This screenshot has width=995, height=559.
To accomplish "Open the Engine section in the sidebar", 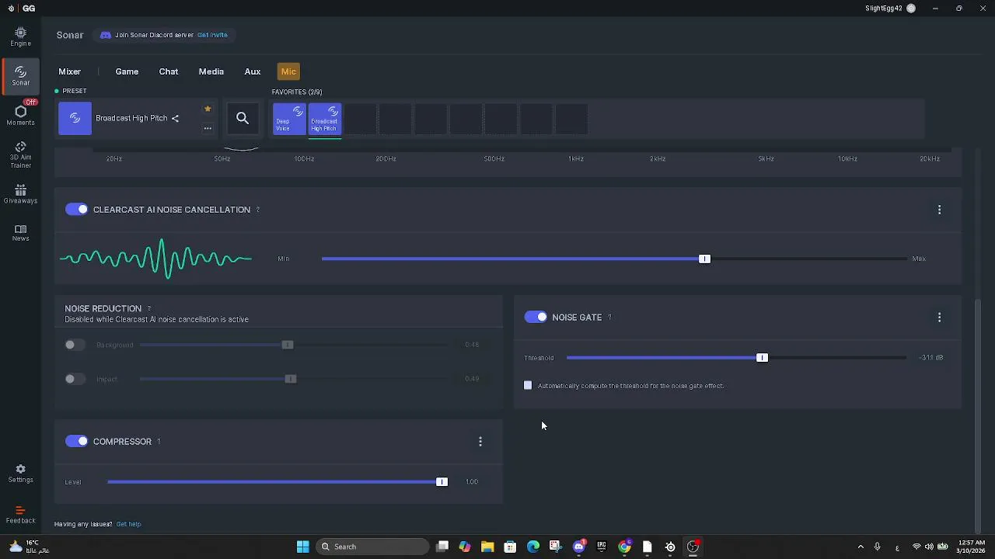I will 20,36.
